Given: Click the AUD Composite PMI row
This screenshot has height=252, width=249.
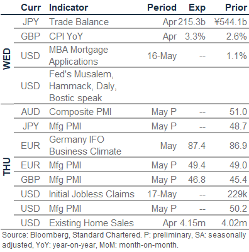Looking at the screenshot, I should [x=131, y=111].
